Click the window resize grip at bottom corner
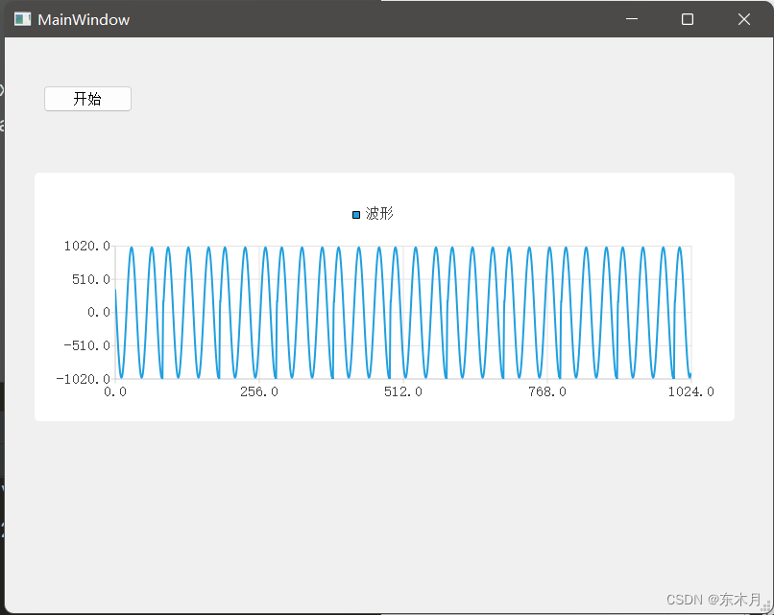The image size is (774, 615). point(766,606)
